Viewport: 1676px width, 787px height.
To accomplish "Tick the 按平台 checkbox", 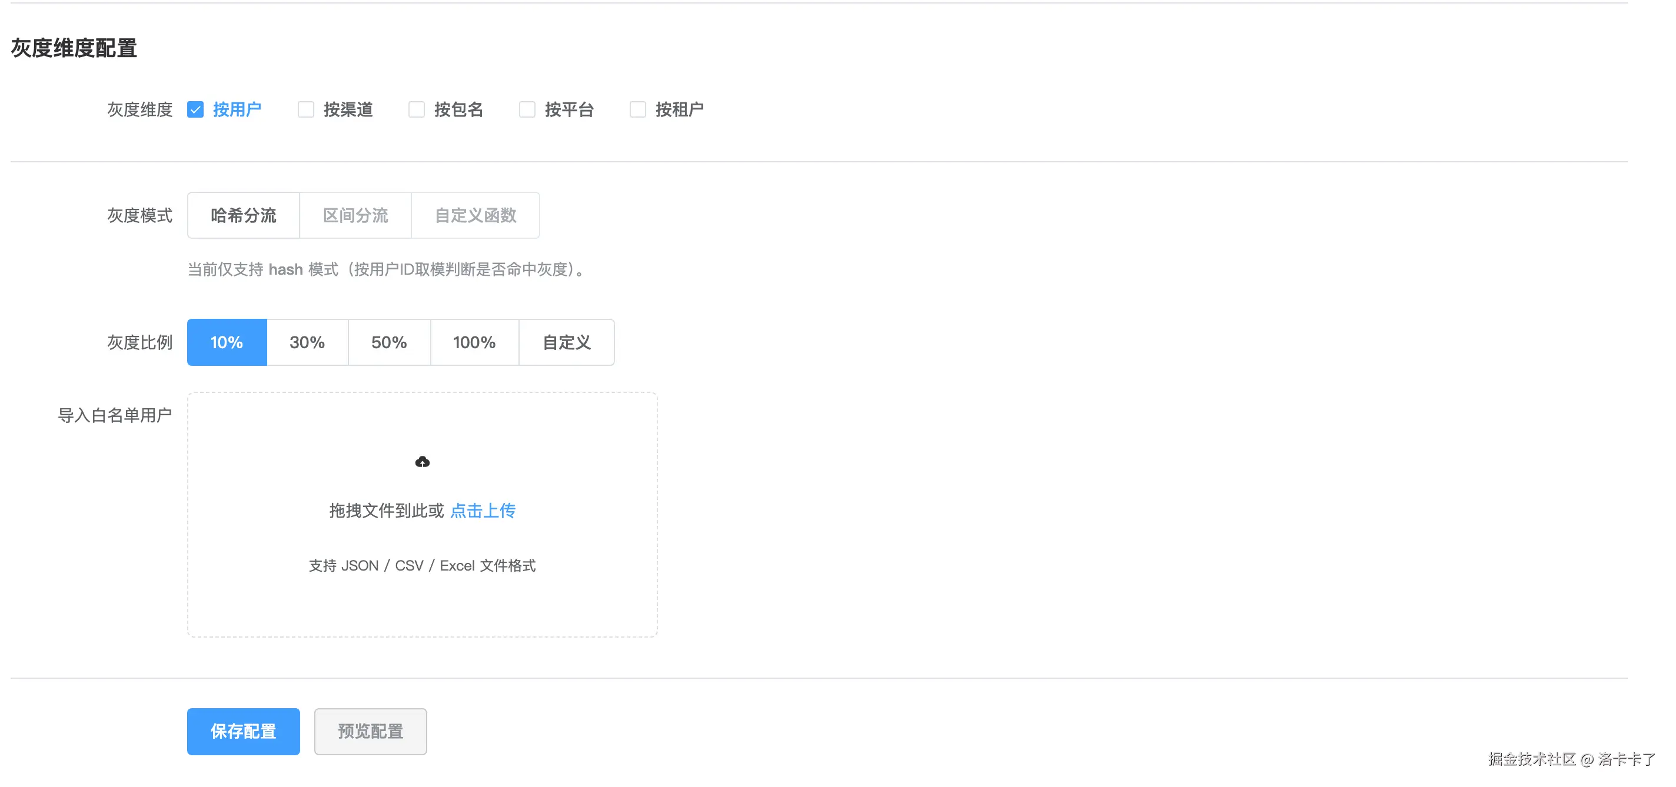I will click(527, 109).
